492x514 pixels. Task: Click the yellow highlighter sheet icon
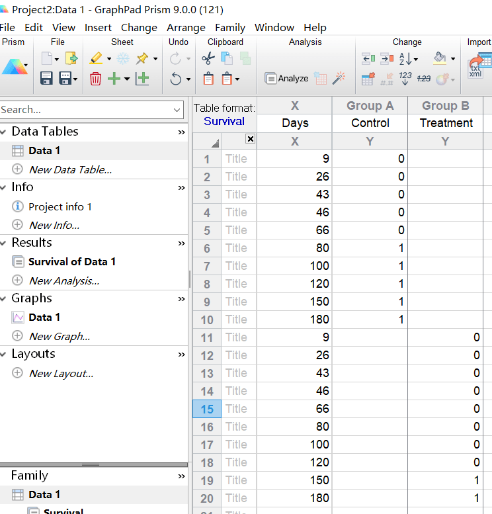pyautogui.click(x=96, y=59)
